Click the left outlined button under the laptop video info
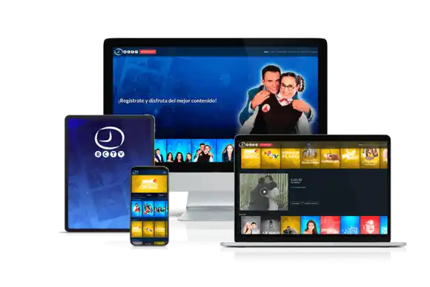This screenshot has width=430, height=287. [x=295, y=203]
